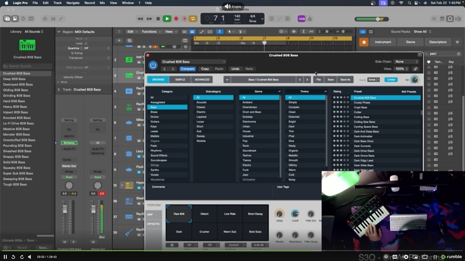Click the Instrument filter button in Loop Browser
The image size is (465, 261).
click(x=383, y=42)
